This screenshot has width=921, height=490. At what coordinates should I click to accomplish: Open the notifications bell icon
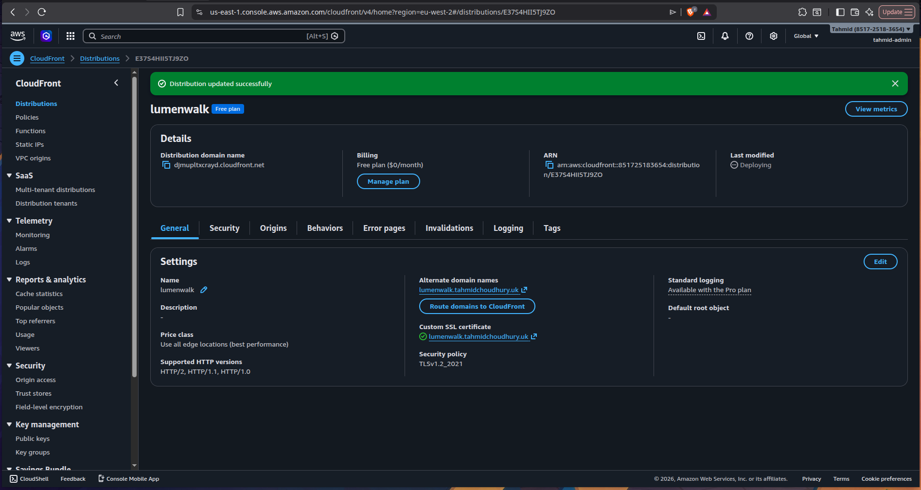[725, 36]
